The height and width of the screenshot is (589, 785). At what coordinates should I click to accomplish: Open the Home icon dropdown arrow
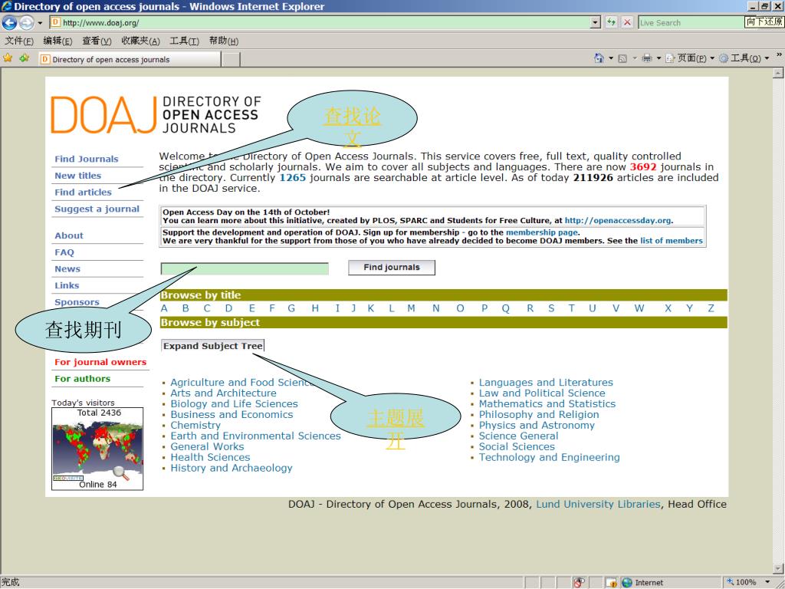click(x=611, y=58)
